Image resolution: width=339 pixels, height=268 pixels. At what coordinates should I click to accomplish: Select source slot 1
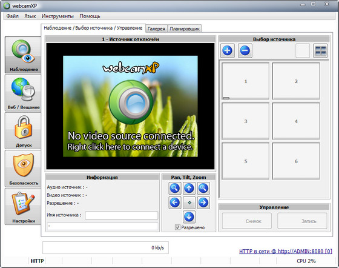point(245,81)
